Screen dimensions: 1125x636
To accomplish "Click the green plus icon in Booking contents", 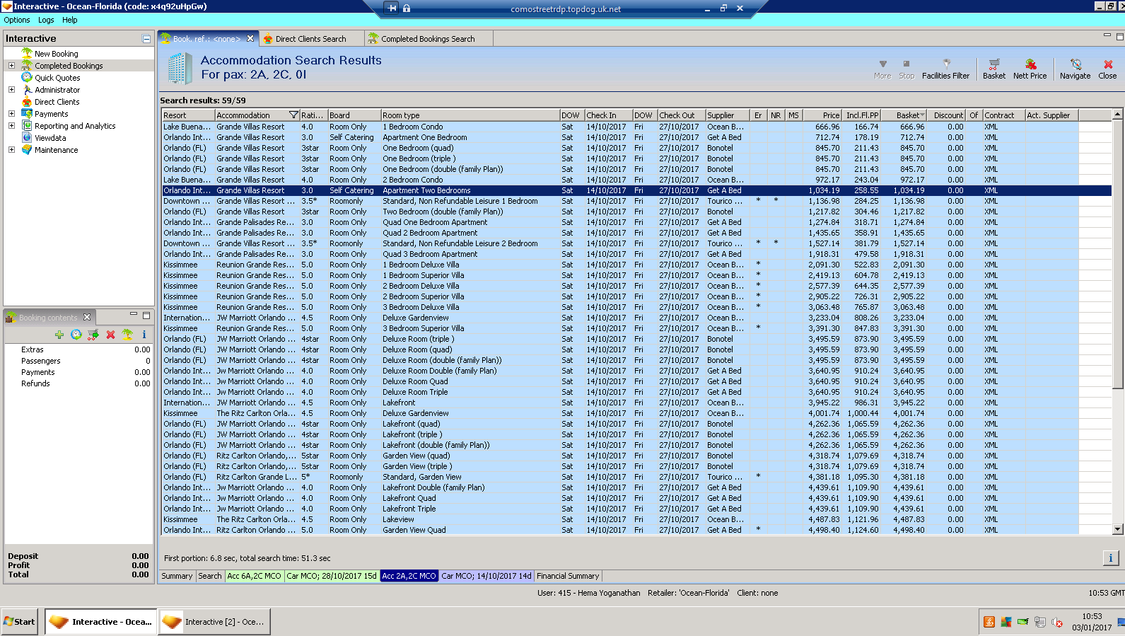I will (x=59, y=335).
